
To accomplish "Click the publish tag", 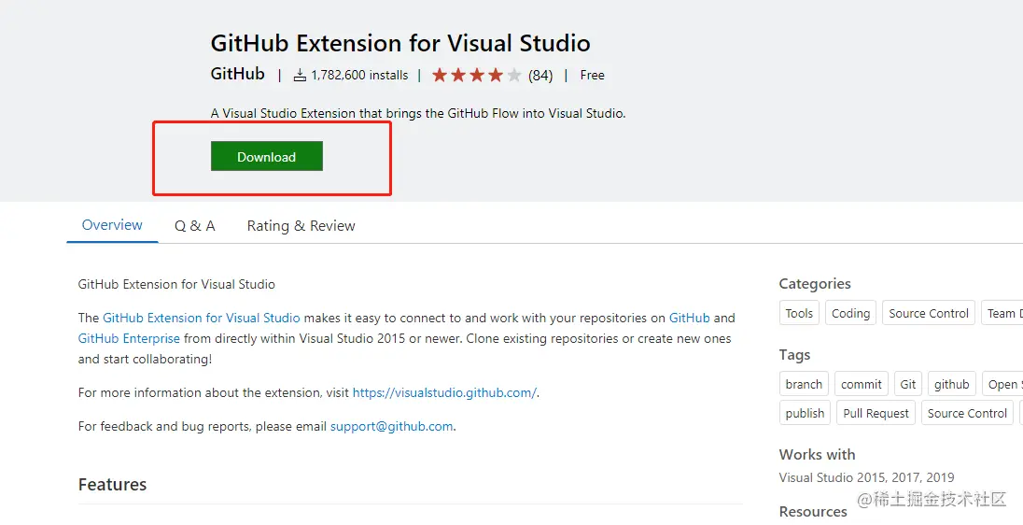I will (805, 413).
